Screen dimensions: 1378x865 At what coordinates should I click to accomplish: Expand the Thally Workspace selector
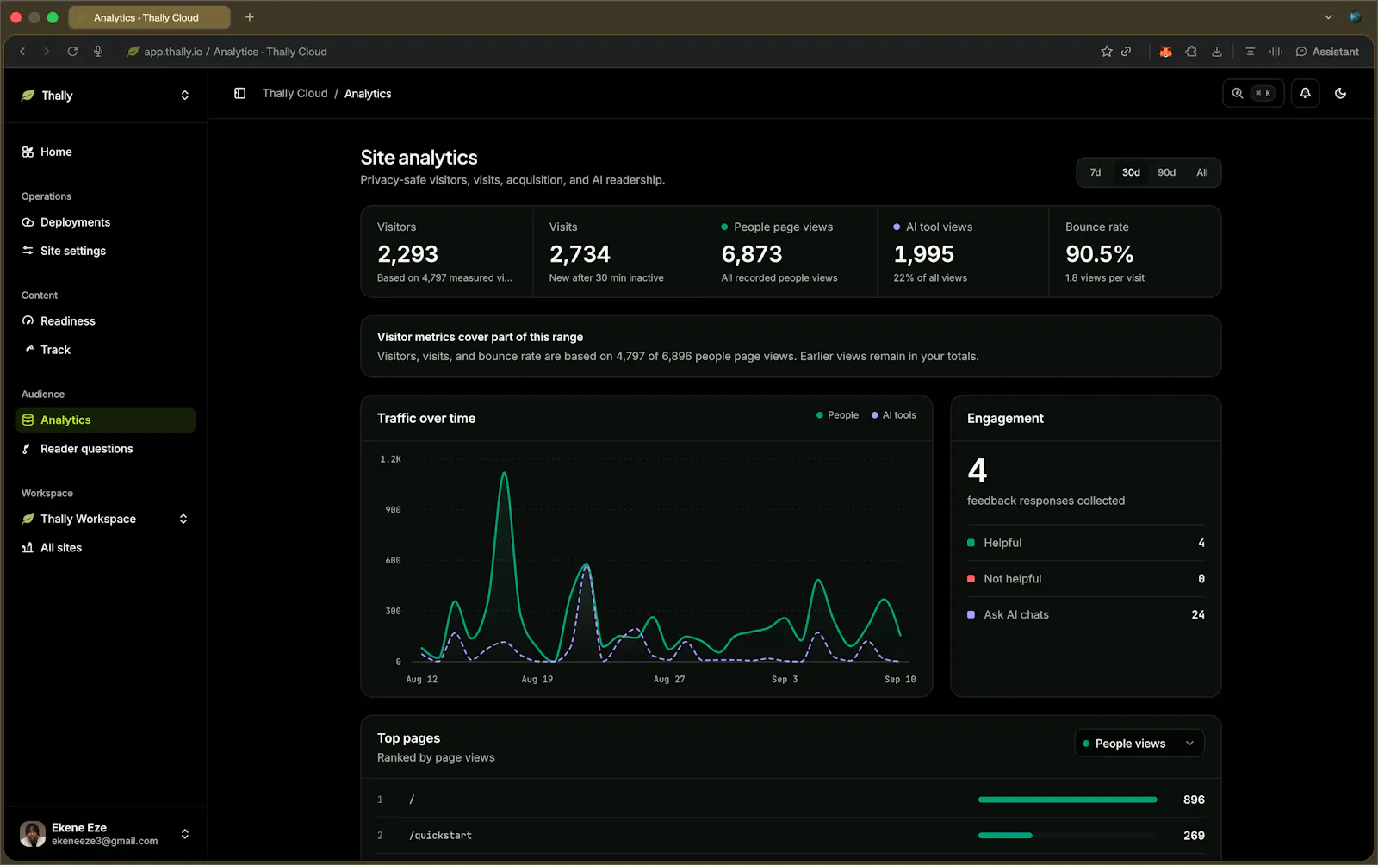[106, 519]
